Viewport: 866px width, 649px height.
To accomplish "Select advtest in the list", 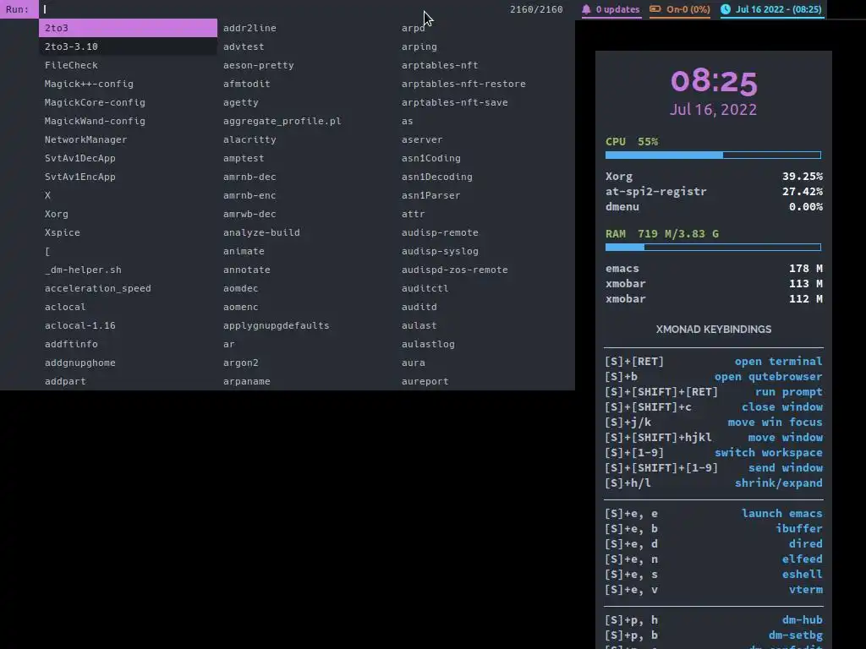I will pos(244,47).
